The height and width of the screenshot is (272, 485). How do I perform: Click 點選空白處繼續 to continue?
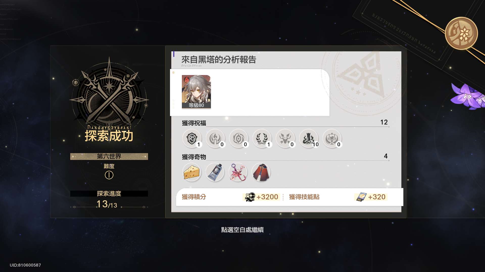click(x=243, y=230)
